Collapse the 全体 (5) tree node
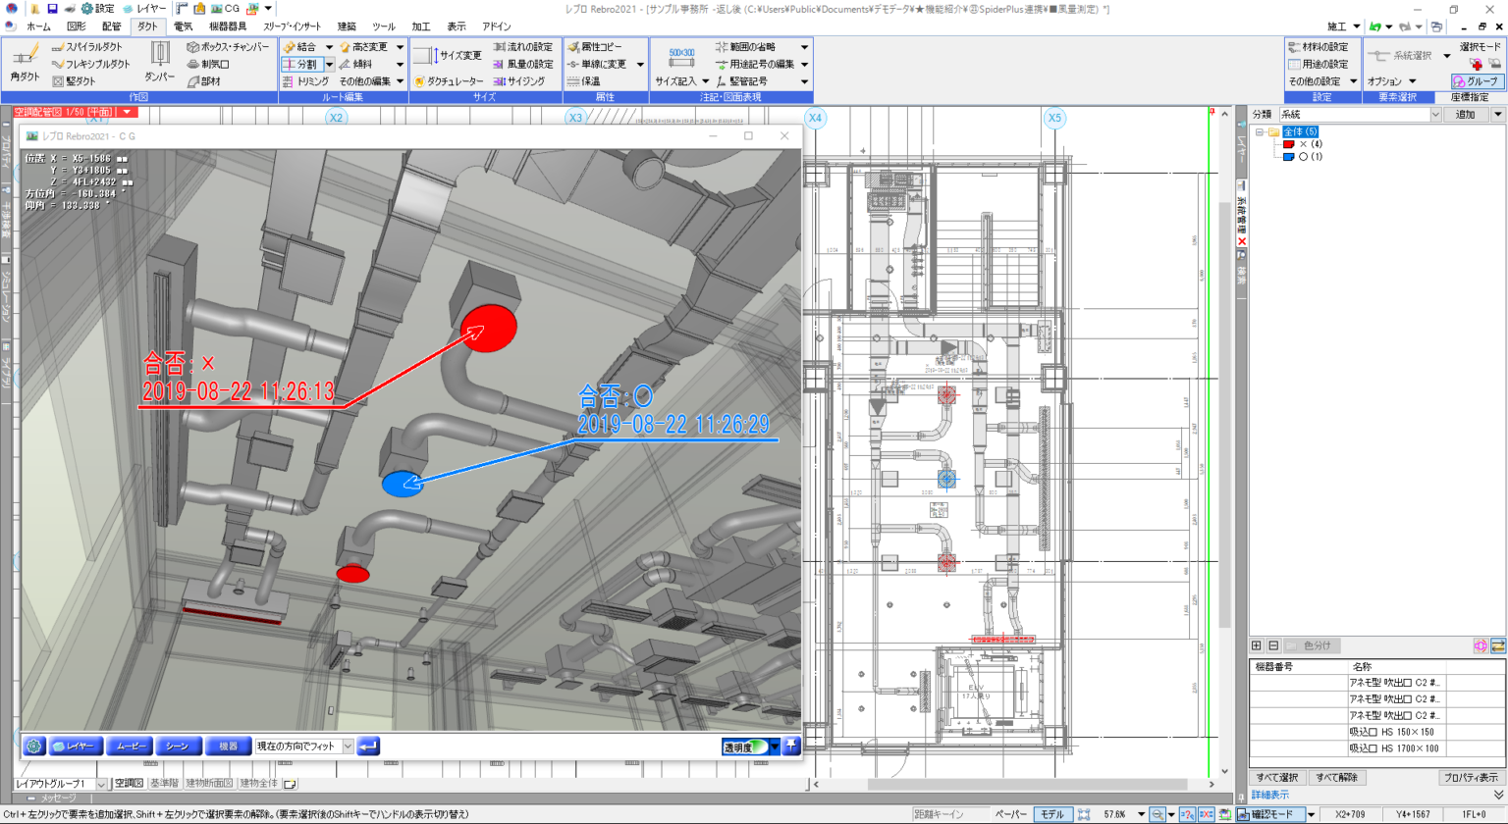The width and height of the screenshot is (1508, 824). (1260, 131)
